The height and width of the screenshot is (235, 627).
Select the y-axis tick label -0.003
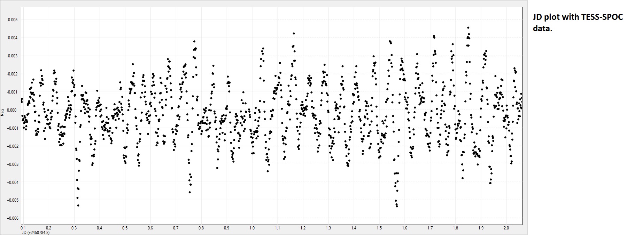point(12,56)
